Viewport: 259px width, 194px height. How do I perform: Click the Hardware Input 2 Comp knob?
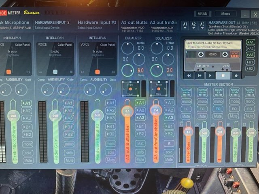(x=47, y=90)
